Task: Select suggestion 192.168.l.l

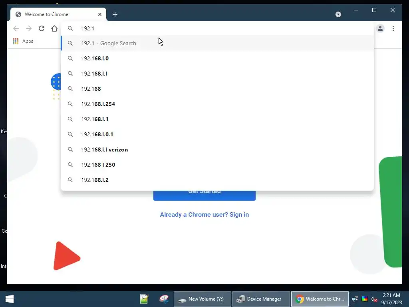Action: (217, 74)
